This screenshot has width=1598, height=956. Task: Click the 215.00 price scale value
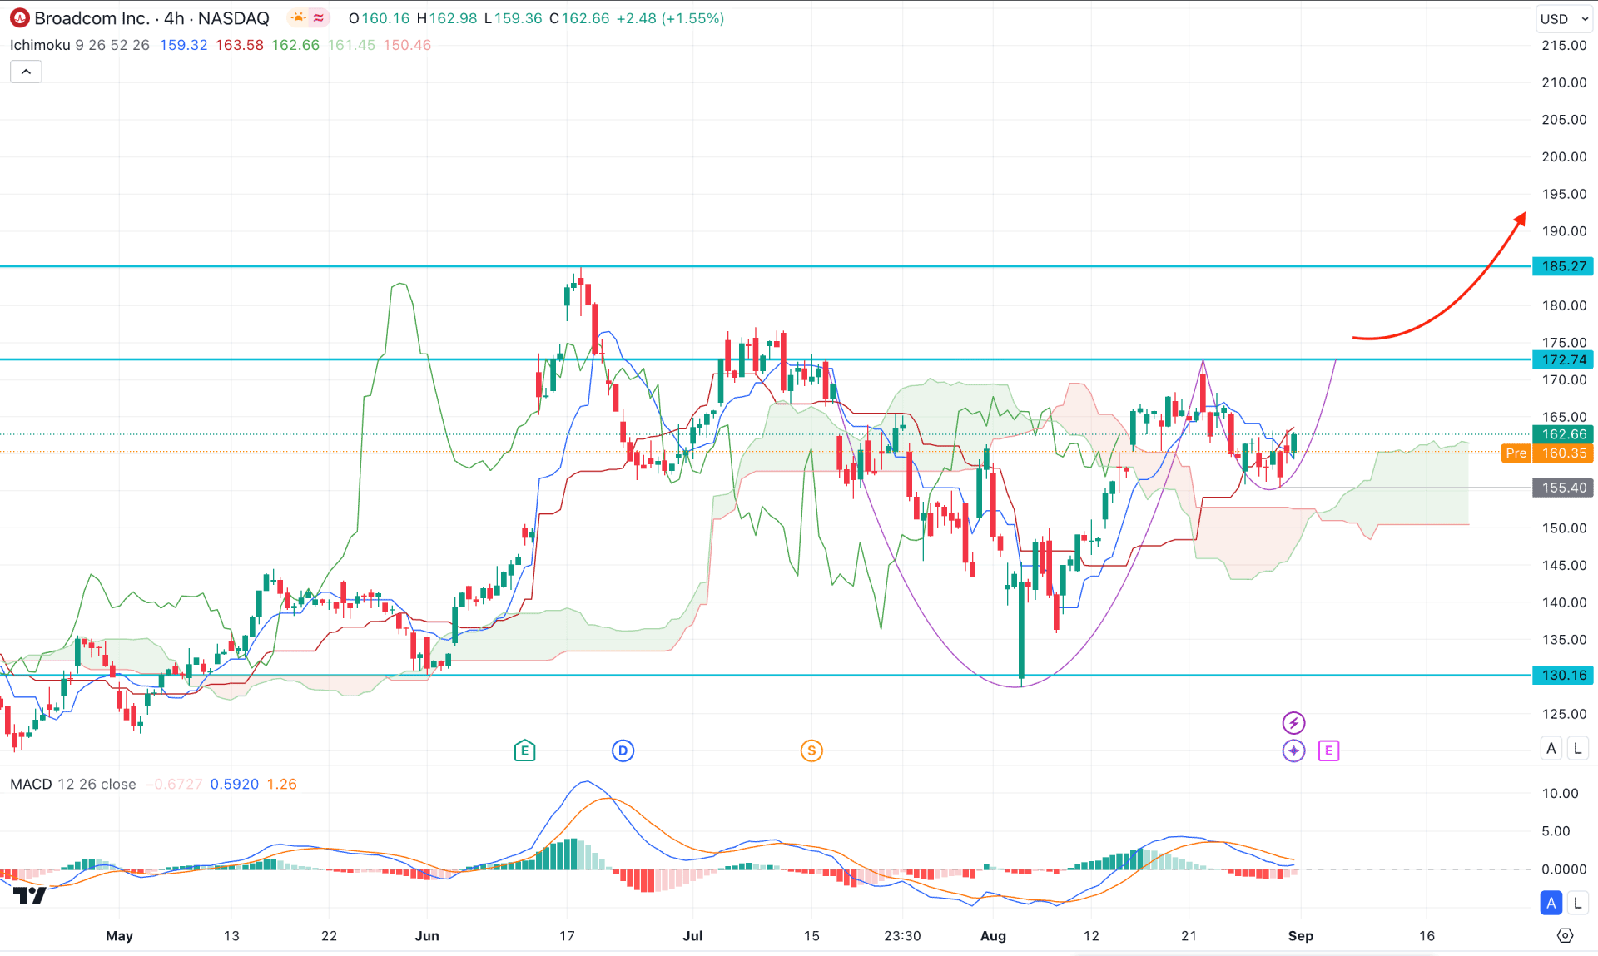point(1564,45)
